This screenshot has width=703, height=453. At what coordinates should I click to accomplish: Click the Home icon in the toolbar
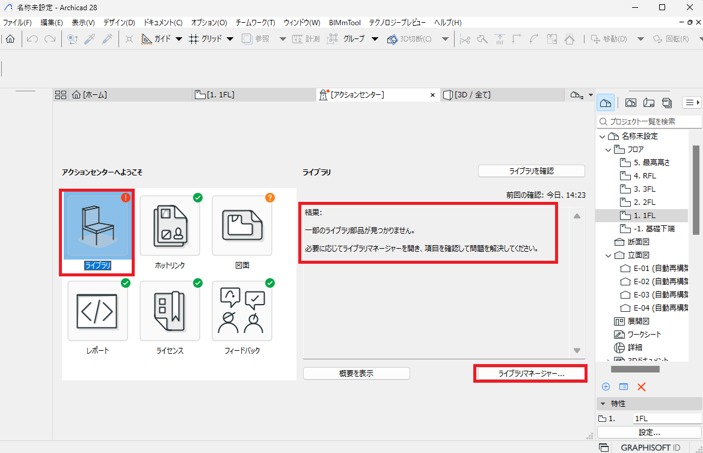10,39
